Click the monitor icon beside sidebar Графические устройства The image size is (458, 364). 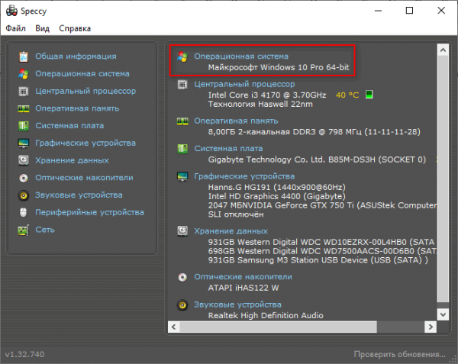point(24,143)
